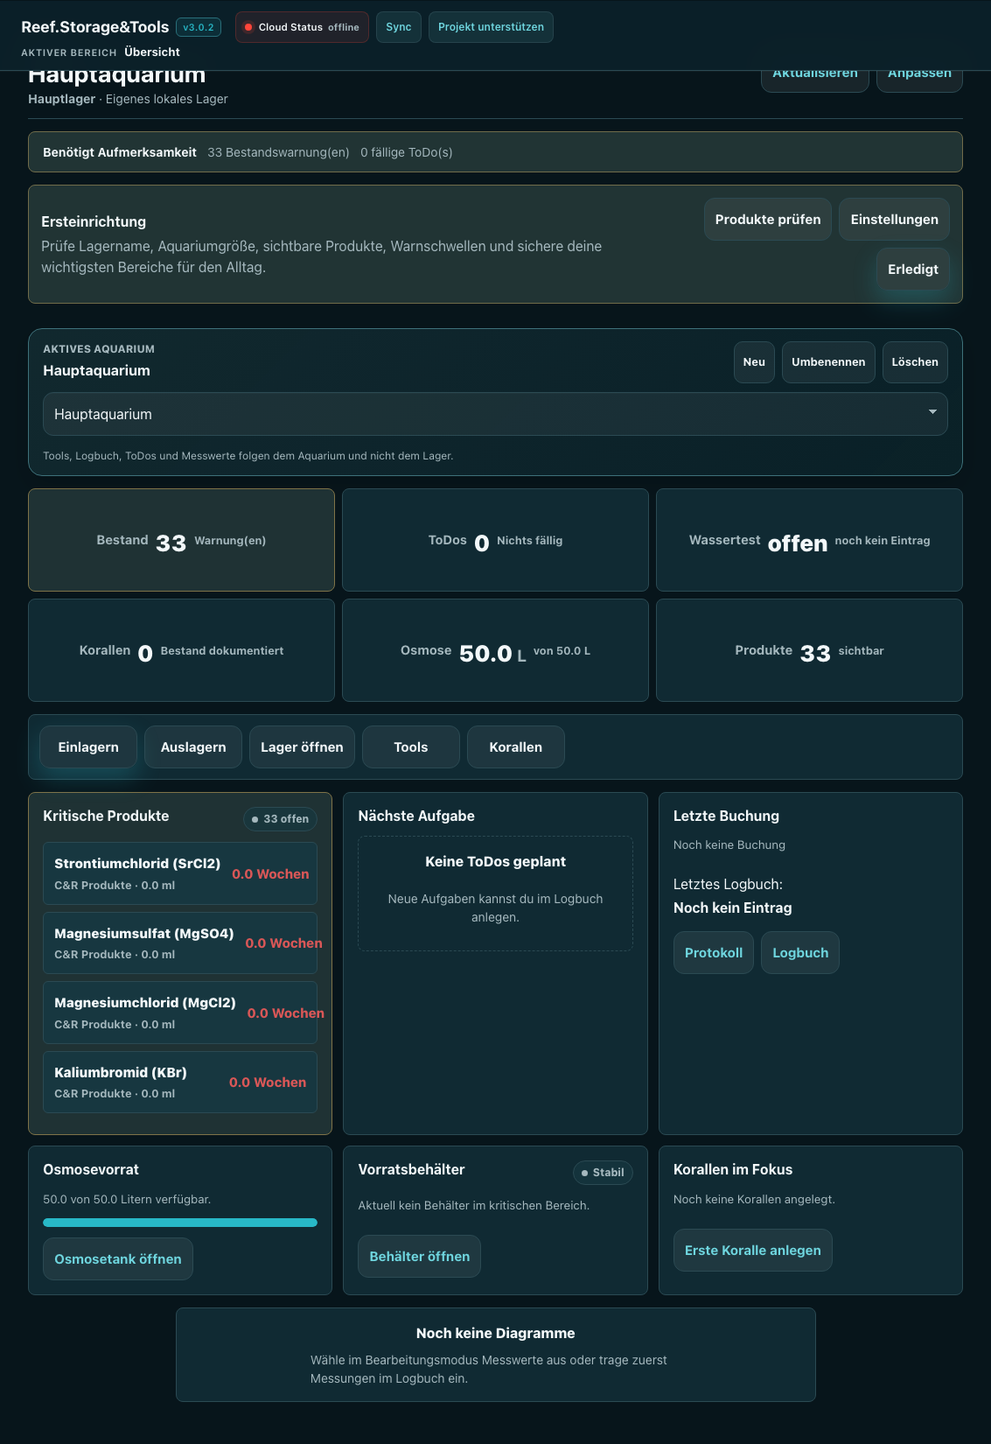Click the Benötigt Aufmerksamkeit warning banner
This screenshot has width=991, height=1444.
pyautogui.click(x=495, y=152)
